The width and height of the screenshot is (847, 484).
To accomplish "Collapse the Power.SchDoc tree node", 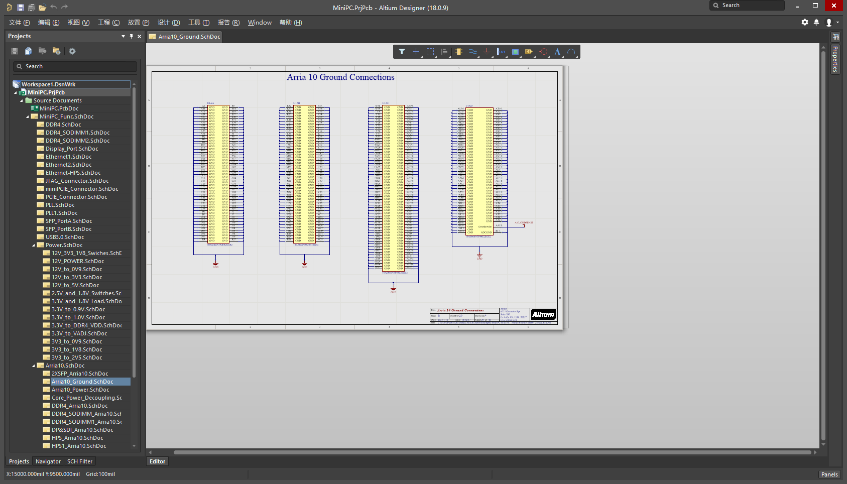I will pos(34,246).
